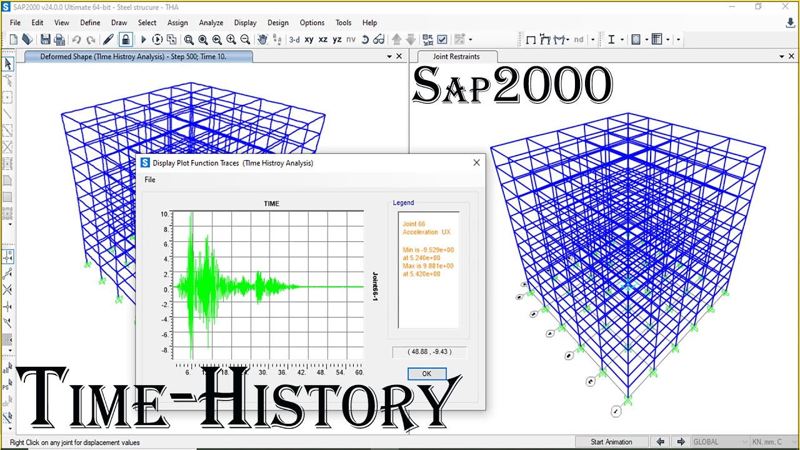
Task: Switch to 3-d view
Action: 294,39
